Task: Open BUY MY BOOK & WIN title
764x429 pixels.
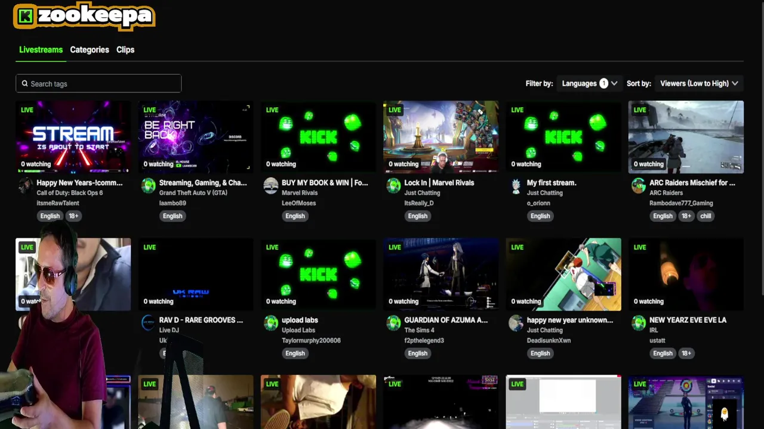Action: (325, 183)
